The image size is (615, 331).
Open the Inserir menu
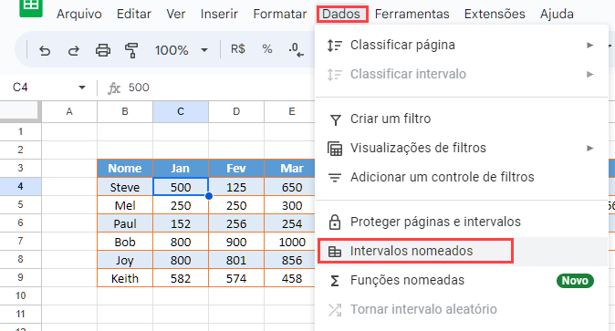[219, 14]
